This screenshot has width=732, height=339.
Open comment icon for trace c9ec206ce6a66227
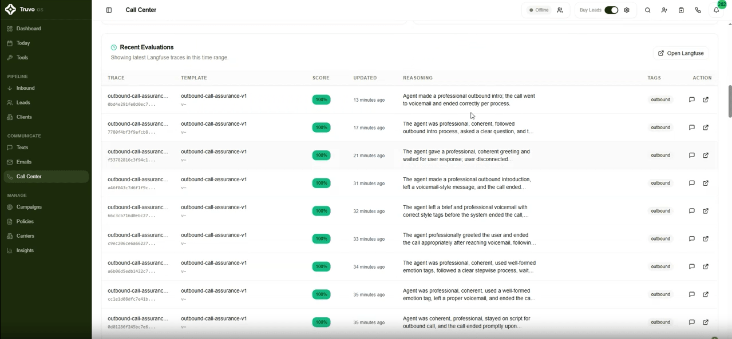(x=691, y=239)
